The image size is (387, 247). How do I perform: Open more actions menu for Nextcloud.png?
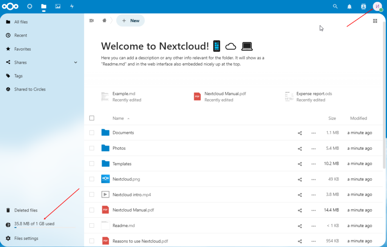(x=313, y=179)
